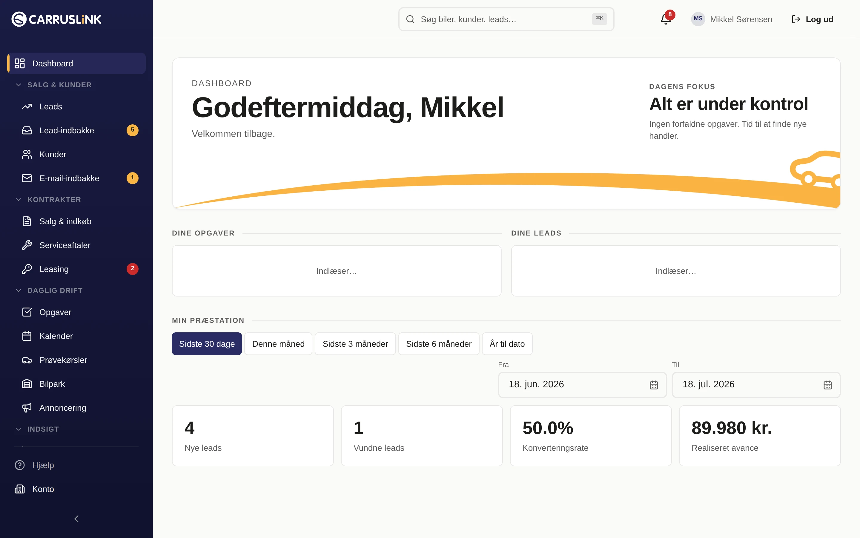Screen dimensions: 860x538
Task: Click the Hjælp question mark icon
Action: (x=19, y=465)
